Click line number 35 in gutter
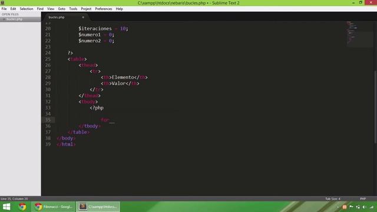Screen dimensions: 377x212 (x=48, y=120)
